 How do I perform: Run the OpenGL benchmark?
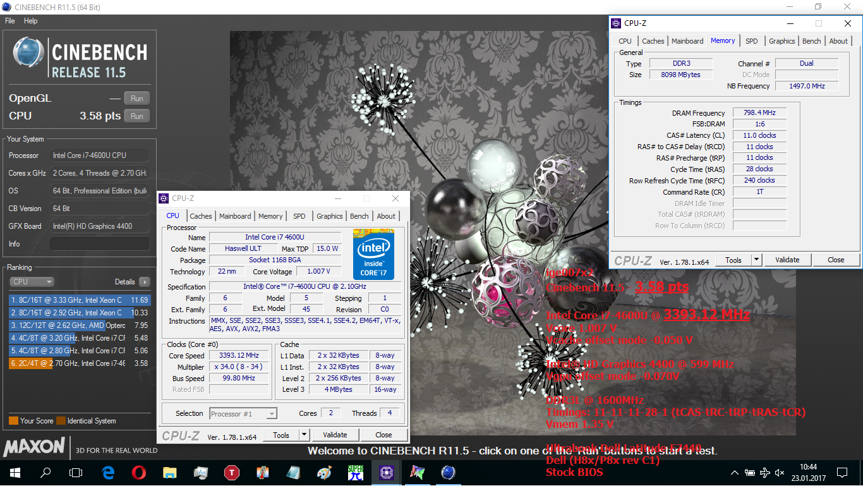click(137, 98)
